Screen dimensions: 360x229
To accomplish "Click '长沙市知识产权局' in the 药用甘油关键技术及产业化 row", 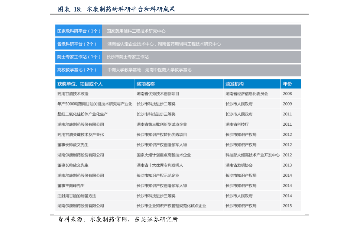I will (241, 134).
